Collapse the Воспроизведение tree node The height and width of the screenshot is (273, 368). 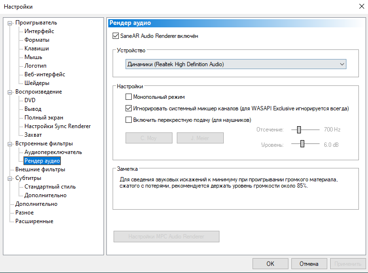click(10, 92)
